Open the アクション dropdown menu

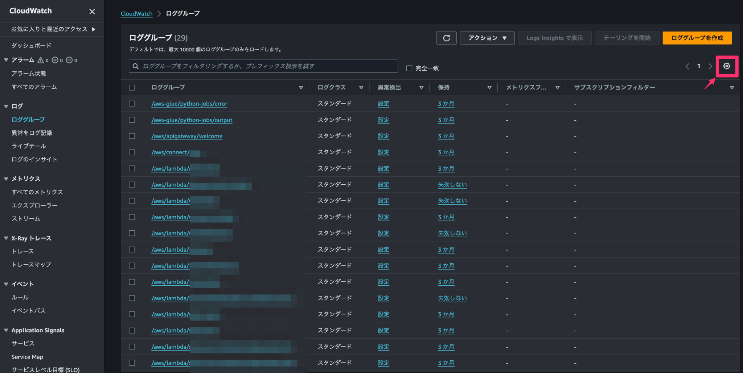point(487,38)
